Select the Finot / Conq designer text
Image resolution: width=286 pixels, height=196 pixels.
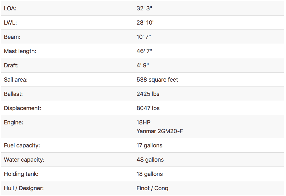click(152, 188)
